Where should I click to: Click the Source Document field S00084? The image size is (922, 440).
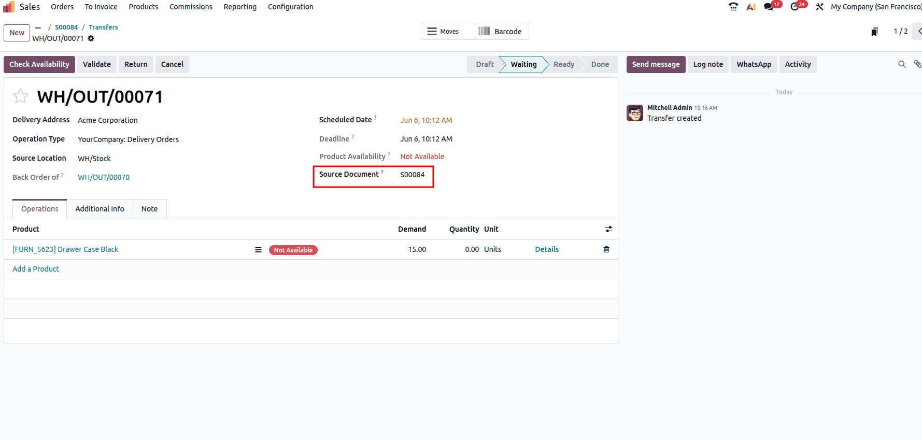[x=413, y=175]
